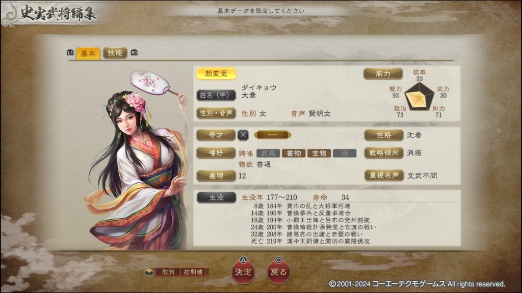Click the 顔変更 face change button
The width and height of the screenshot is (522, 293).
[x=216, y=73]
